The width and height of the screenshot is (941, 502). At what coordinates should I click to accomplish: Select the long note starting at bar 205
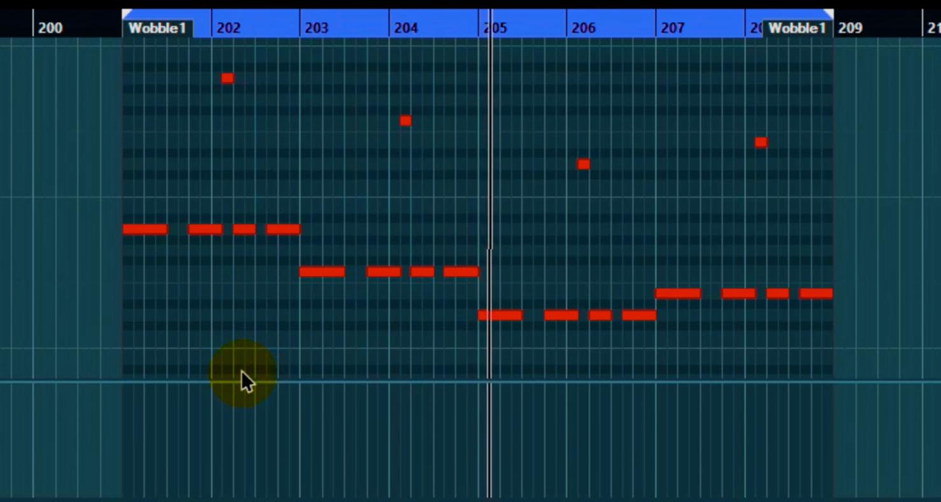pos(500,315)
